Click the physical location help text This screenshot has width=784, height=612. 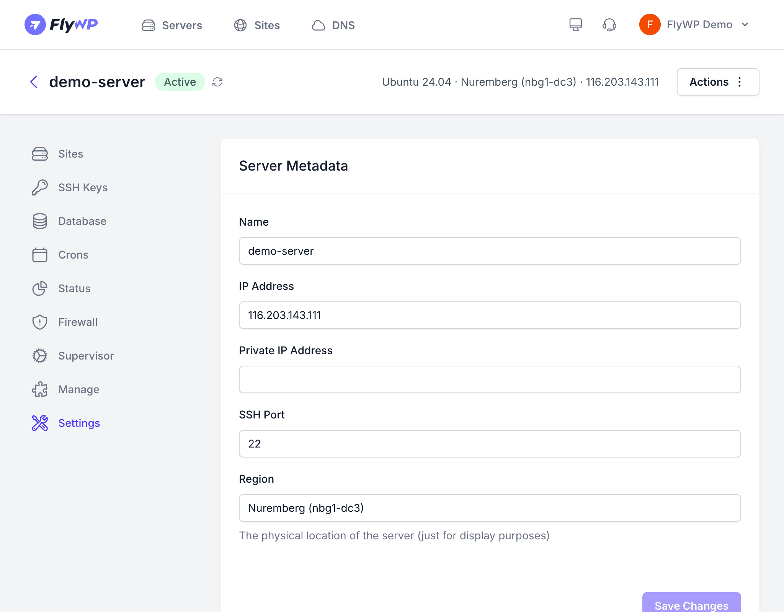click(394, 535)
